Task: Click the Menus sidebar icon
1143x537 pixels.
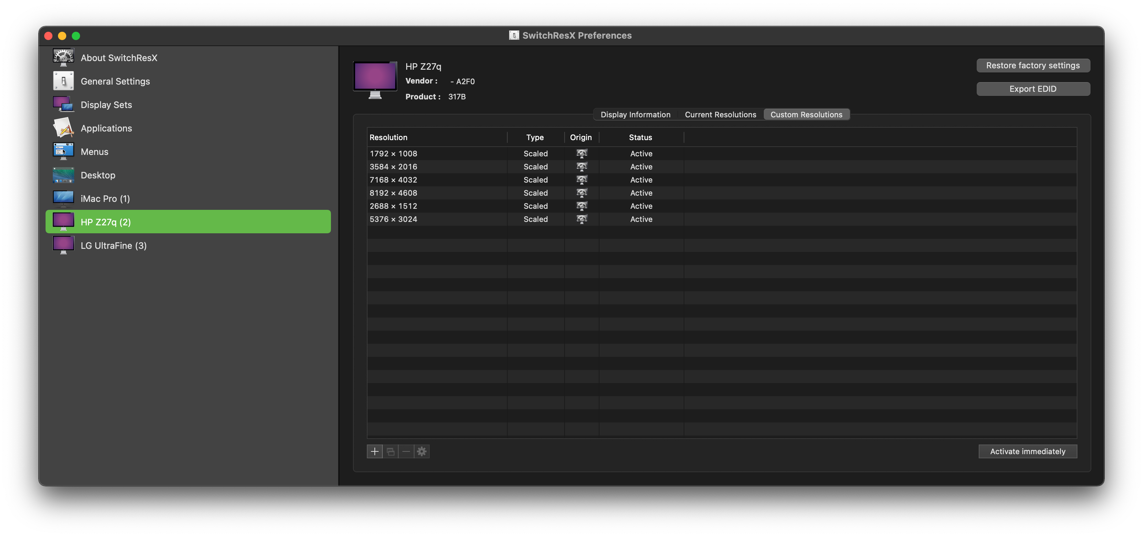Action: tap(63, 152)
